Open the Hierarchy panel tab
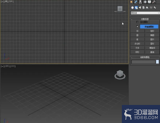The width and height of the screenshot is (160, 123). 140,2
